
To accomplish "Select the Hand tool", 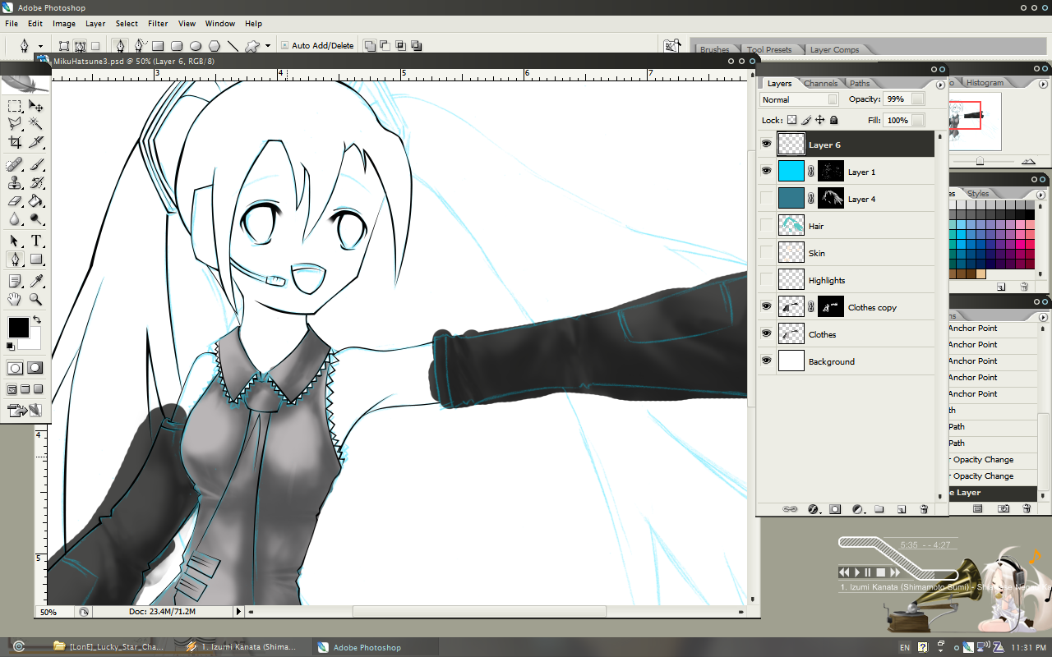I will (x=15, y=300).
